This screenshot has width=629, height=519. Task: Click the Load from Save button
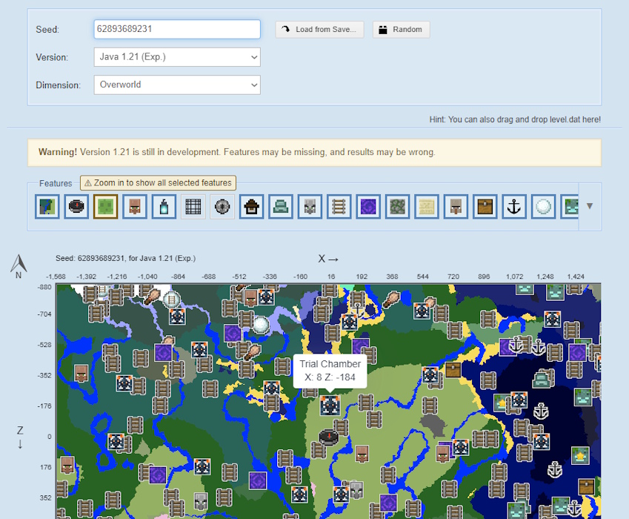click(319, 30)
